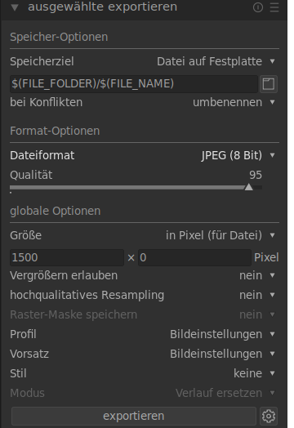Toggle 'hochqualitatives Resampling' option

(x=145, y=295)
